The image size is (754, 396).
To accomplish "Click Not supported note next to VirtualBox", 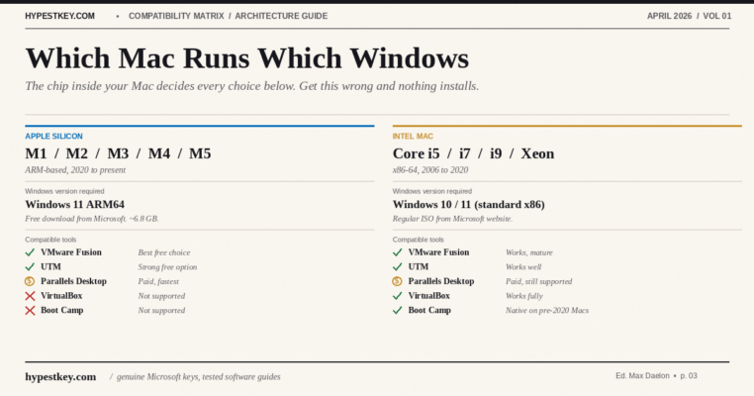I will pyautogui.click(x=161, y=296).
